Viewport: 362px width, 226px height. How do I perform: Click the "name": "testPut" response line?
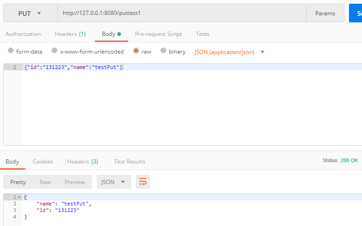tap(64, 204)
